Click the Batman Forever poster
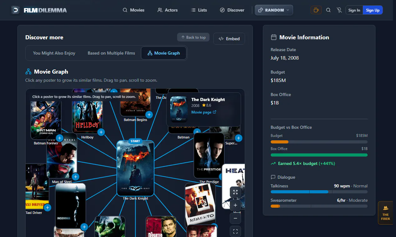The width and height of the screenshot is (396, 237). pyautogui.click(x=46, y=118)
